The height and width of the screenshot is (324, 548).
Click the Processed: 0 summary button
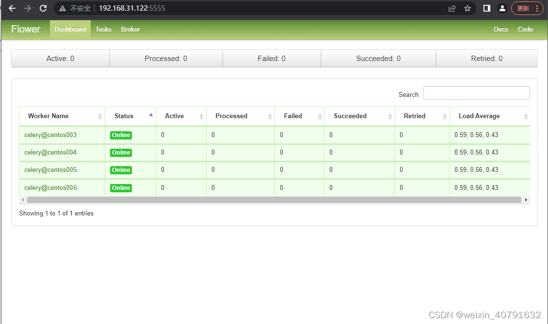[x=166, y=58]
